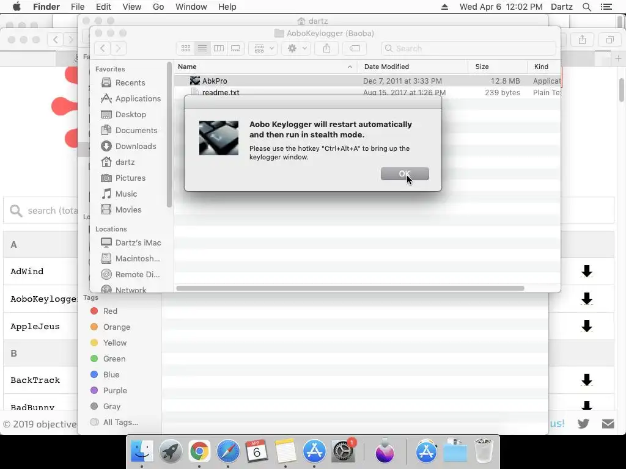626x469 pixels.
Task: Open the AdWind entry in browser page
Action: (27, 271)
